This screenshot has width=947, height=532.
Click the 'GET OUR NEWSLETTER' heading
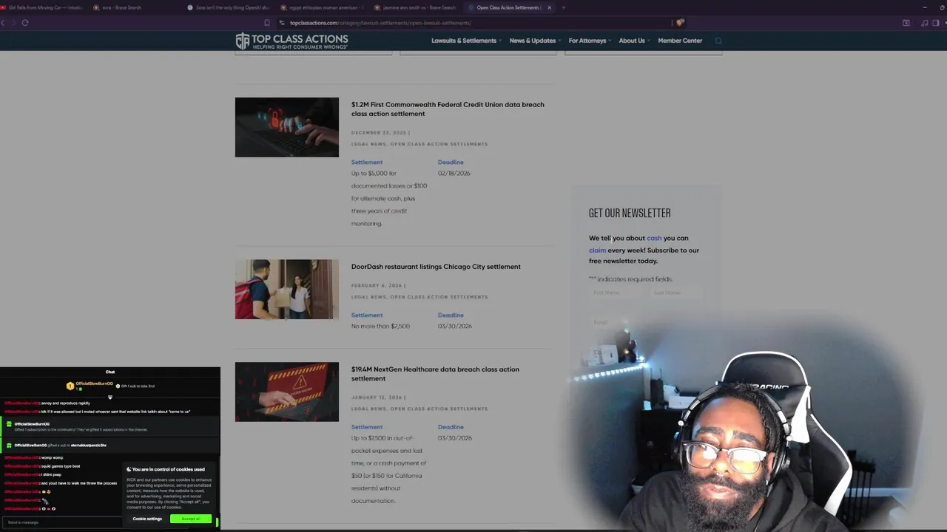tap(630, 214)
